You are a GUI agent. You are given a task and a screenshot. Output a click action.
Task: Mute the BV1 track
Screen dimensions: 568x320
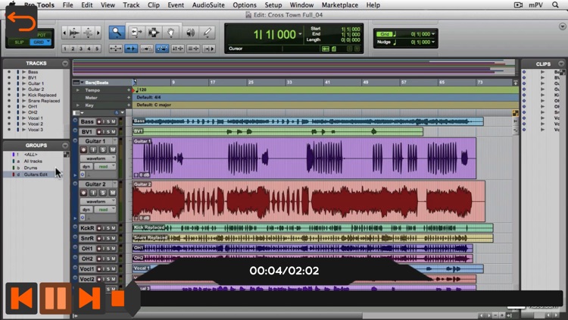click(x=113, y=132)
